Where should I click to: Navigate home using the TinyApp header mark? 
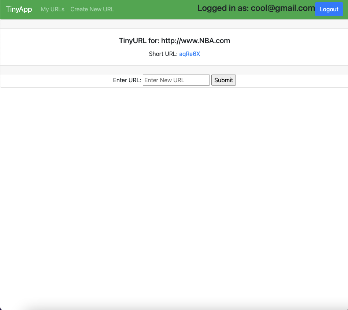point(19,9)
